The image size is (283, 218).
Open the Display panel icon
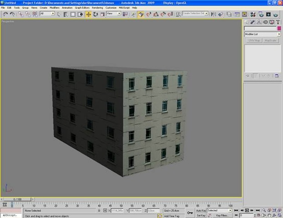pyautogui.click(x=271, y=21)
